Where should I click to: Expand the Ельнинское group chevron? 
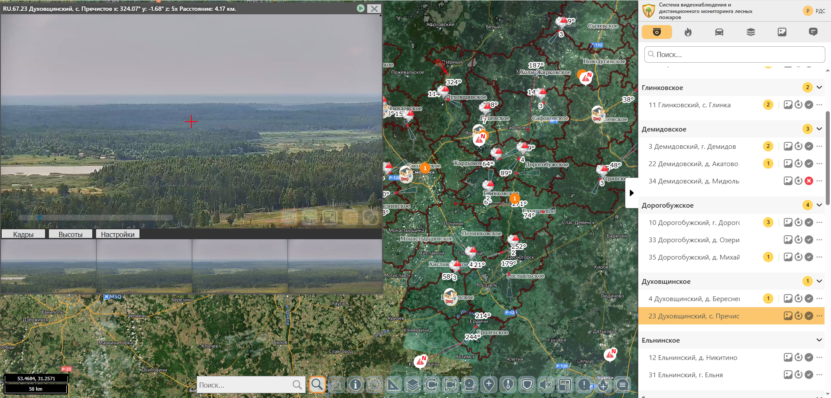[x=819, y=340]
